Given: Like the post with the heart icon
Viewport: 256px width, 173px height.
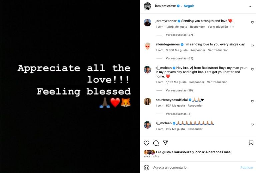Looking at the screenshot, I should tap(146, 143).
